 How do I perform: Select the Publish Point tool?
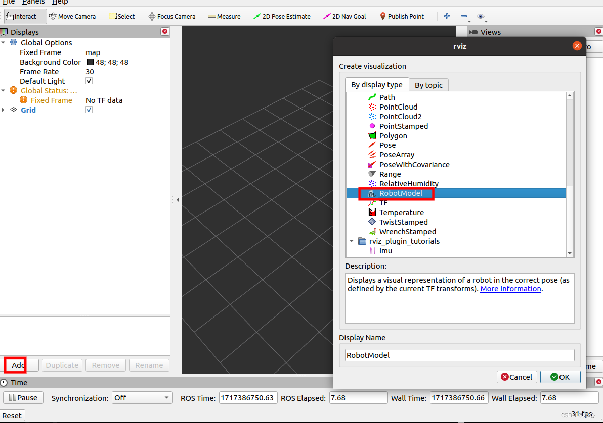[402, 16]
